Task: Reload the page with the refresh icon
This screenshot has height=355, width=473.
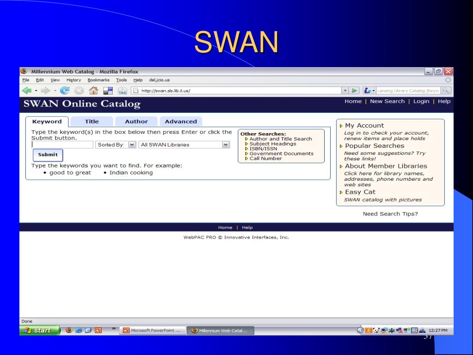Action: 65,90
